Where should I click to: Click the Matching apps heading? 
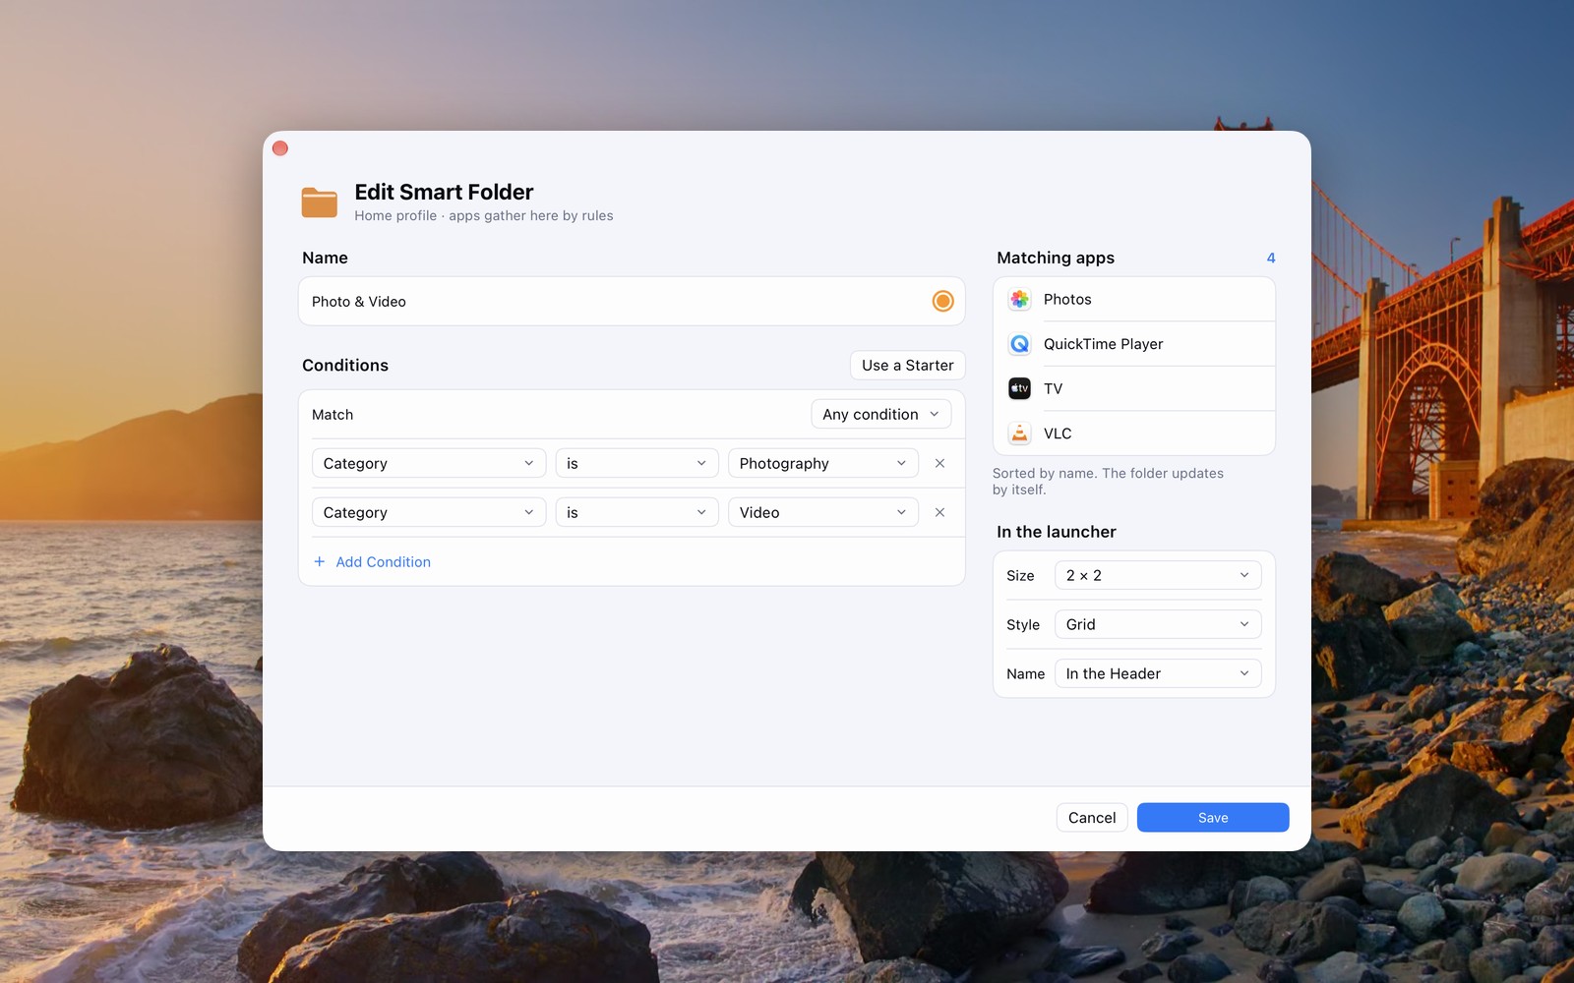1056,258
